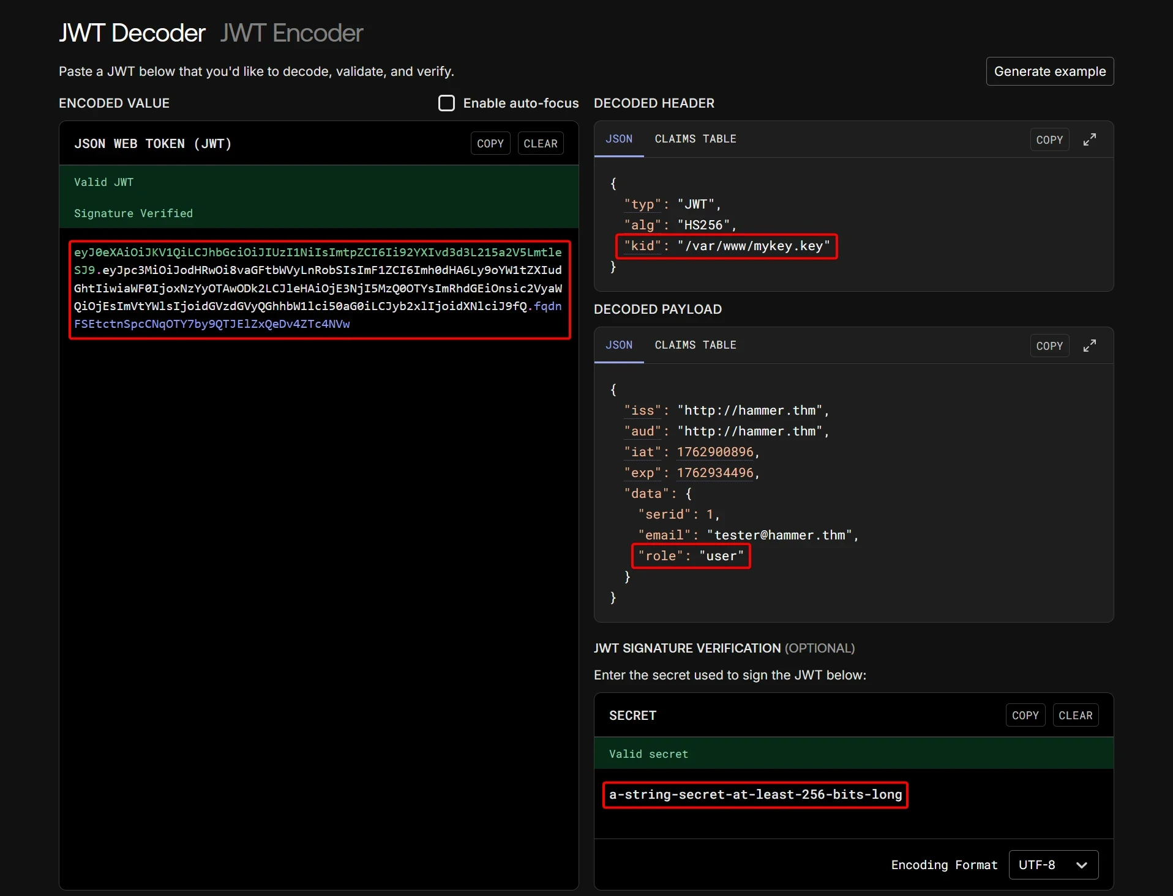
Task: Click the secret input field text
Action: tap(755, 794)
